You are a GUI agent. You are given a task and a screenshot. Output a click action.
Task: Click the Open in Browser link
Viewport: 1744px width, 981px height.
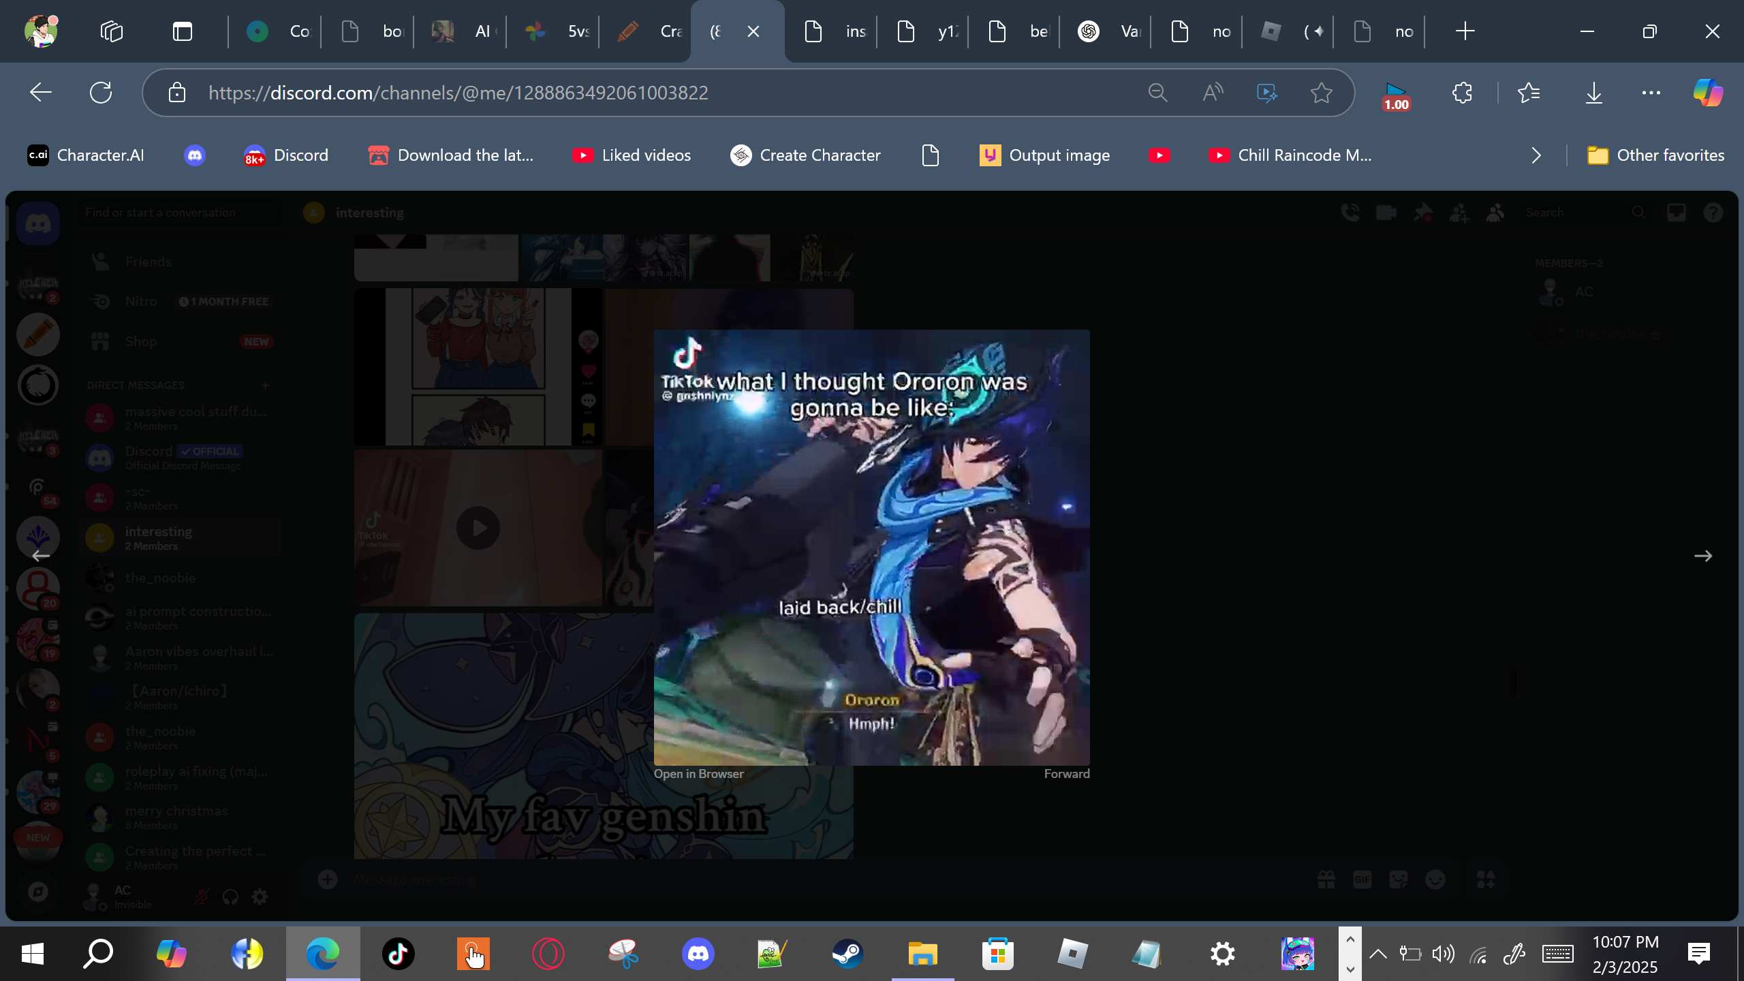(x=698, y=774)
